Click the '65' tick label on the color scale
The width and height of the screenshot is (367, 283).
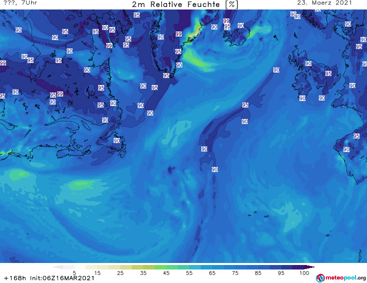point(212,272)
